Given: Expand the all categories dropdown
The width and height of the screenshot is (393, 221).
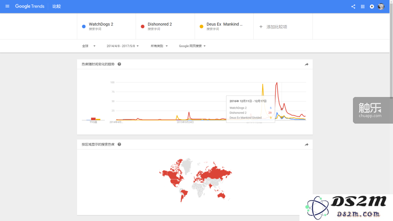Looking at the screenshot, I should [x=159, y=46].
